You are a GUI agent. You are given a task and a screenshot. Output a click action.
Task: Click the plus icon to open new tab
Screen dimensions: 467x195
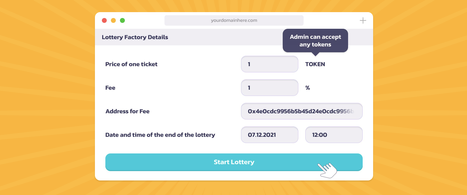[363, 20]
